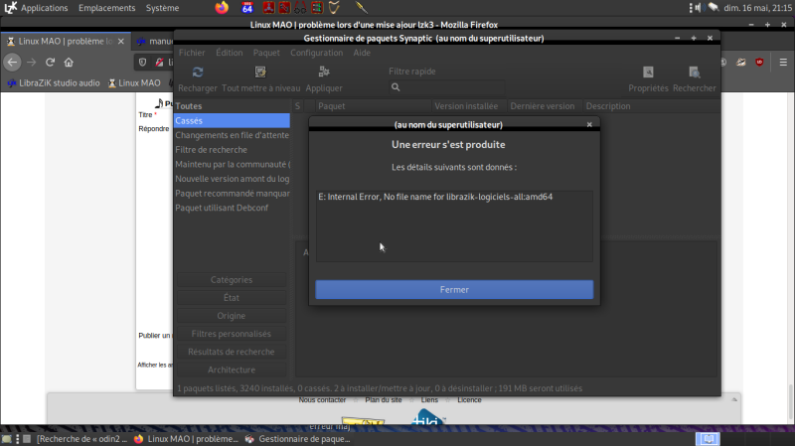
Task: Click the red eyeglasses launcher icon
Action: coord(300,8)
